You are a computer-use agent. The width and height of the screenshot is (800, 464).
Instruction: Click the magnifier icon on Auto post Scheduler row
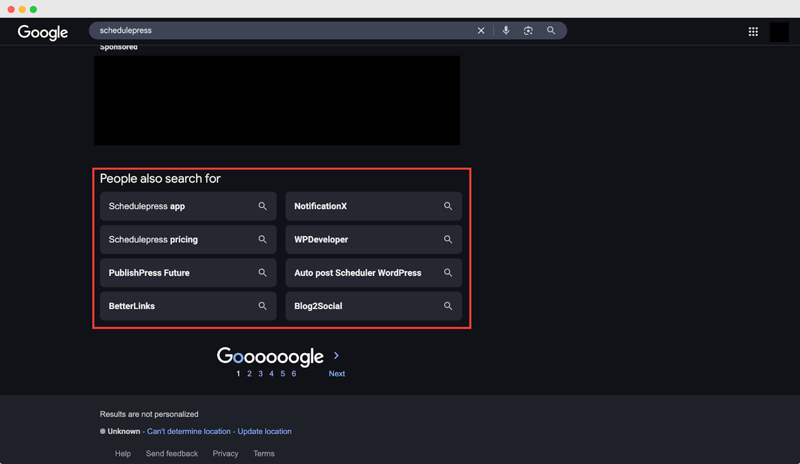coord(448,273)
